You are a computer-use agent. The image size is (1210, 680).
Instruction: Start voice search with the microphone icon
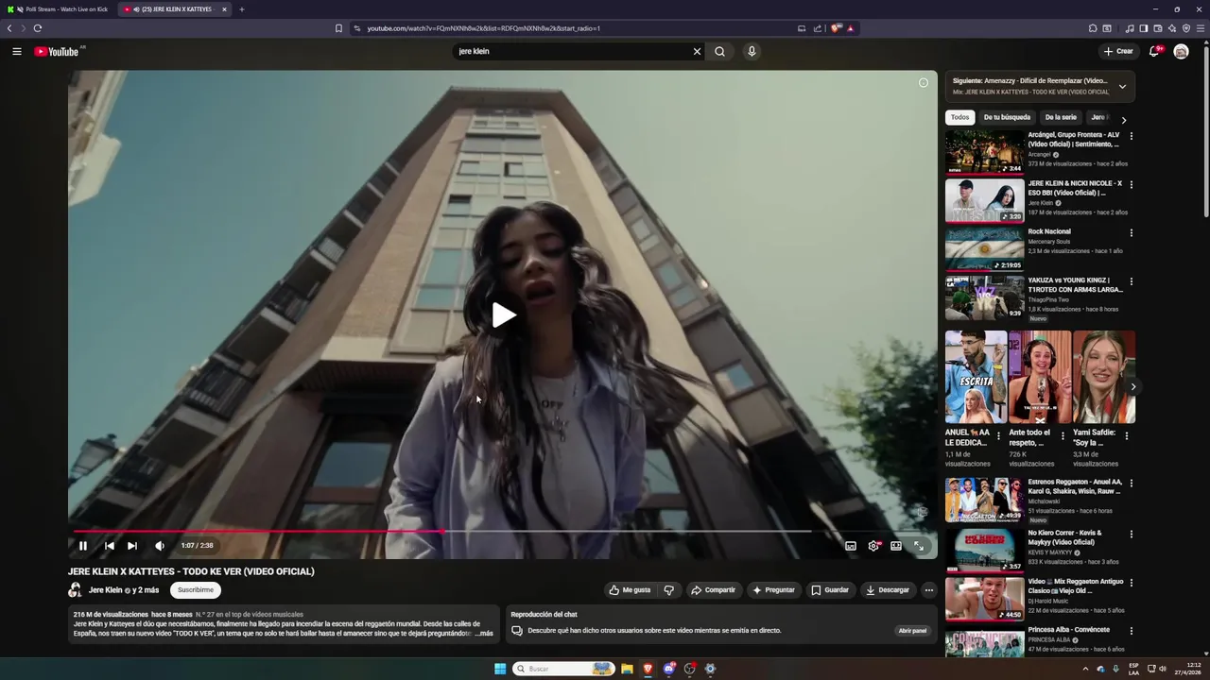pyautogui.click(x=752, y=51)
